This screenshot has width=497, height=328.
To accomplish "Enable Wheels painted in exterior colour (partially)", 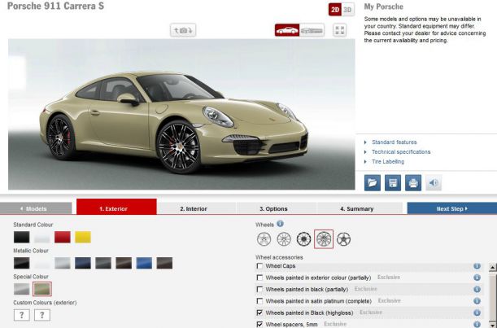I will [259, 278].
